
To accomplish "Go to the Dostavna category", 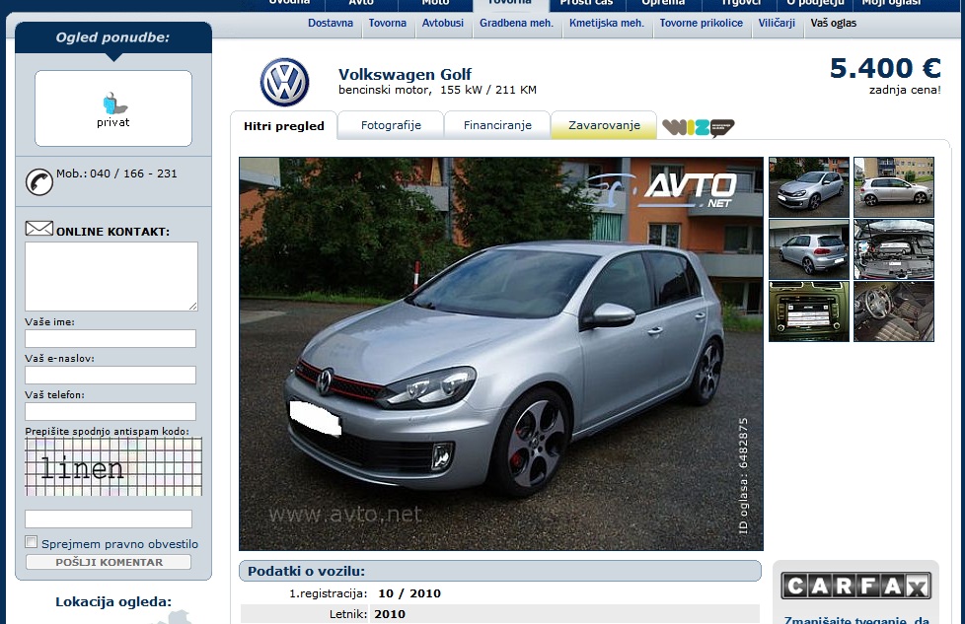I will tap(331, 24).
